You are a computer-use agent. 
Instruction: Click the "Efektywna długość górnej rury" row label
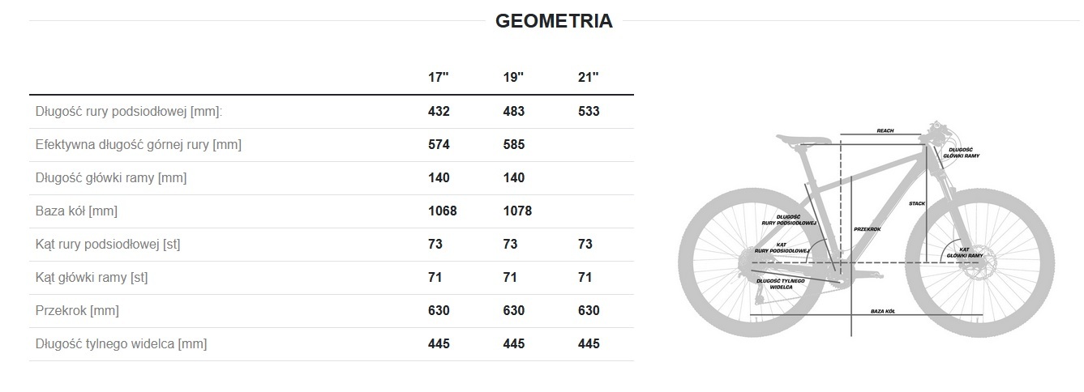[x=139, y=145]
